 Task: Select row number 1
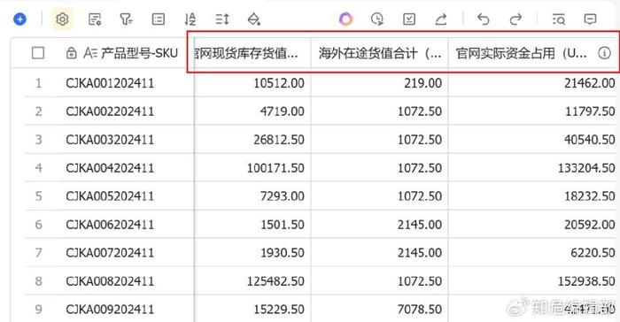tap(38, 83)
